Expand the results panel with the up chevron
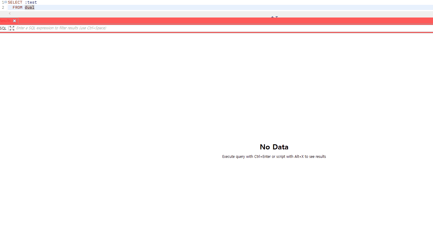 pyautogui.click(x=272, y=17)
